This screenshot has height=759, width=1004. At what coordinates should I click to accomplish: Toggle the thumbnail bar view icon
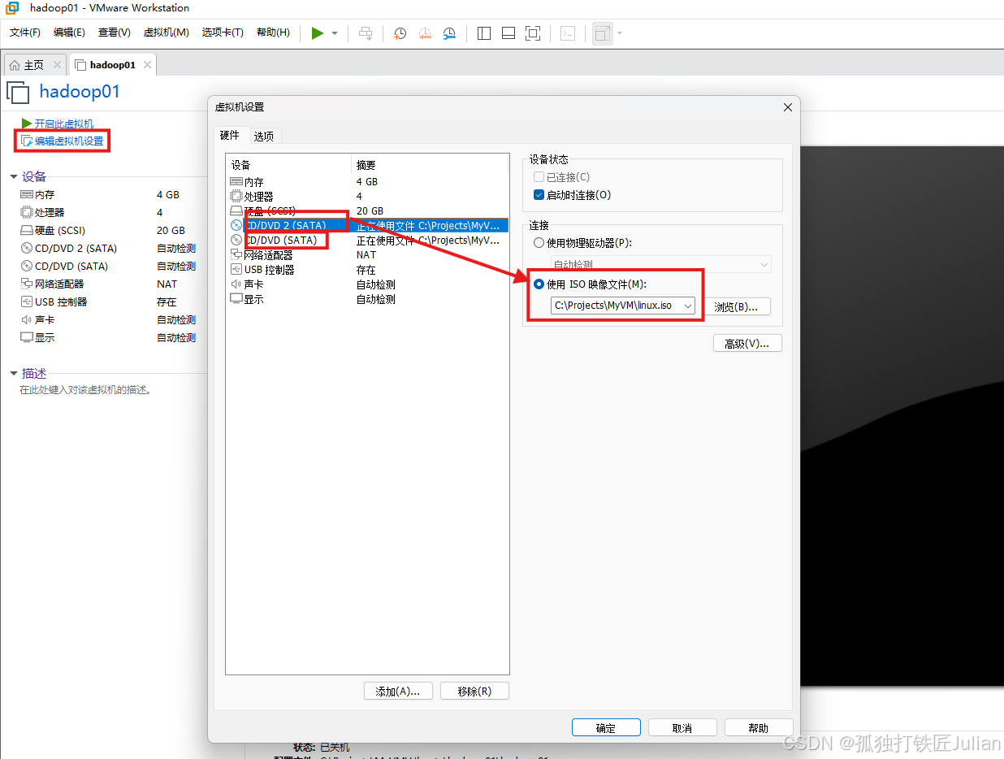(508, 33)
